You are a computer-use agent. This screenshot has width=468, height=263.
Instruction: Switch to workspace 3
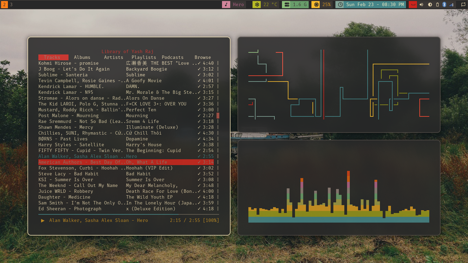pyautogui.click(x=11, y=4)
